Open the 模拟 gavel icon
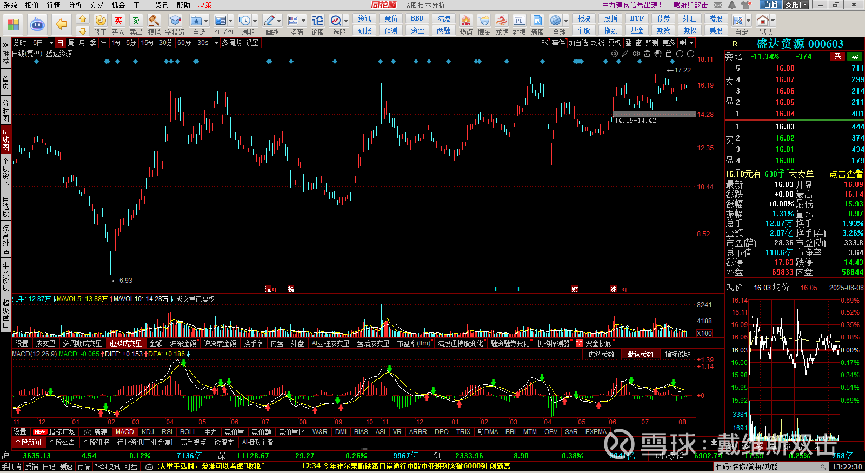Image resolution: width=865 pixels, height=473 pixels. click(x=154, y=21)
